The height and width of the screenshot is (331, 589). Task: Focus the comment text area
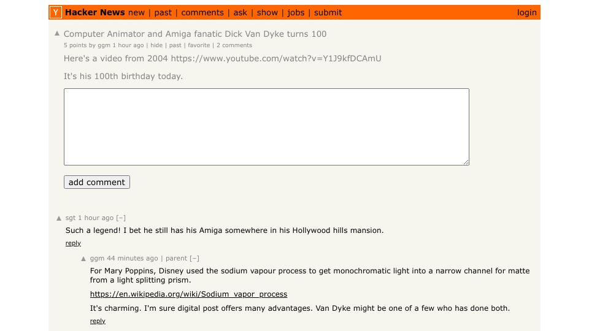pos(266,127)
